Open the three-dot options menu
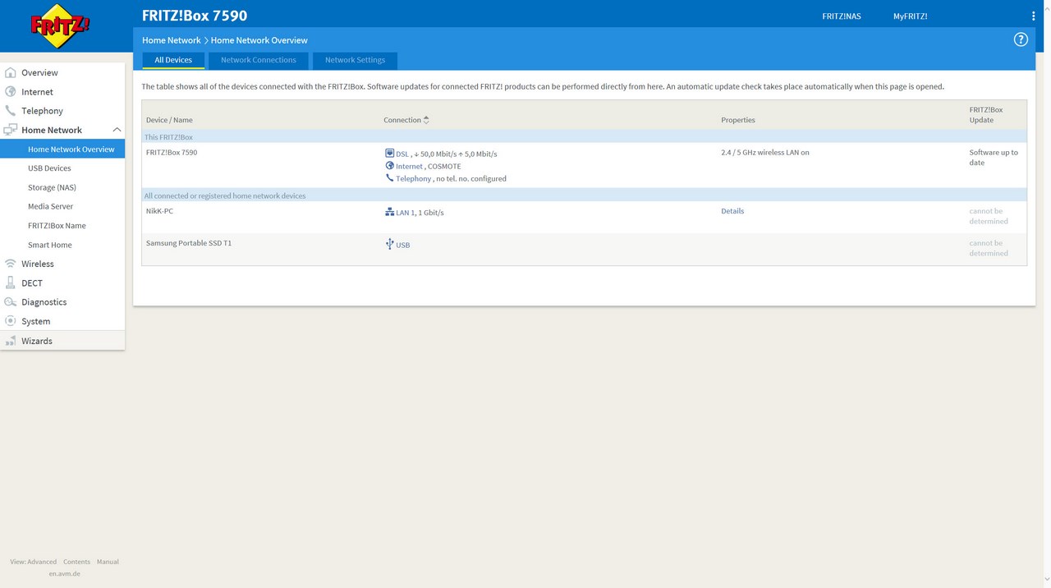 (1033, 16)
